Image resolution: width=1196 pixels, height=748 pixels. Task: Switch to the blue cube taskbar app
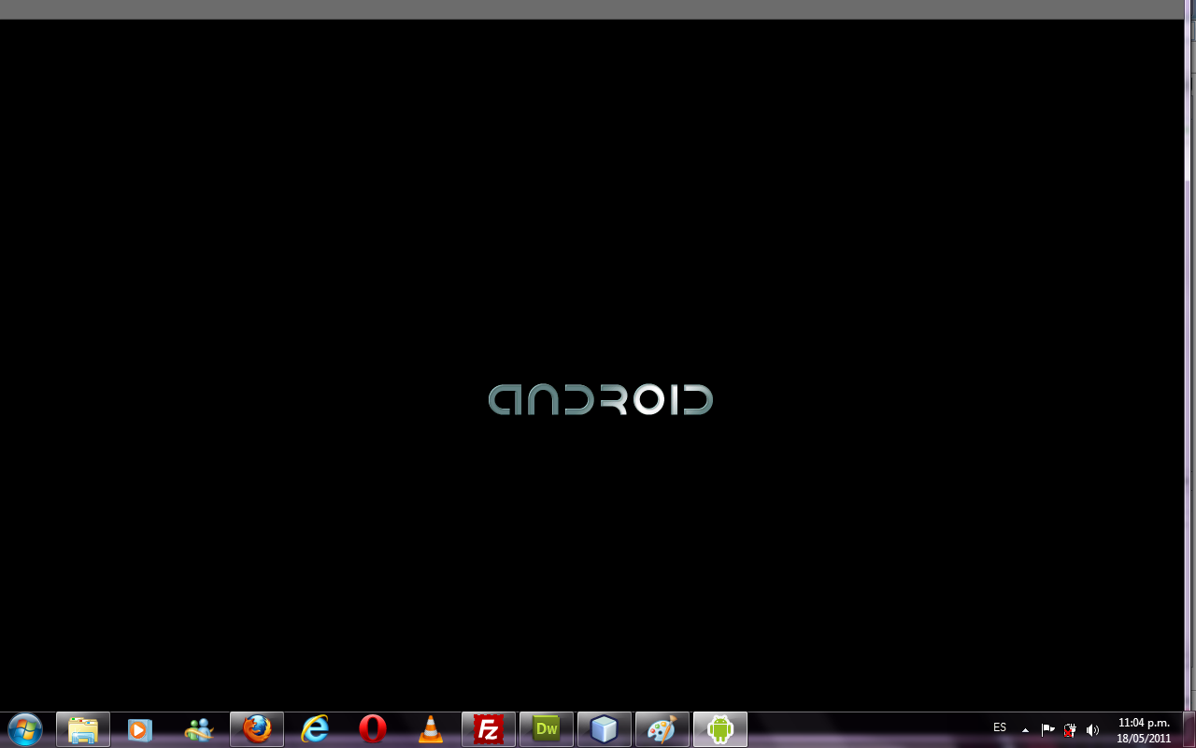(605, 729)
